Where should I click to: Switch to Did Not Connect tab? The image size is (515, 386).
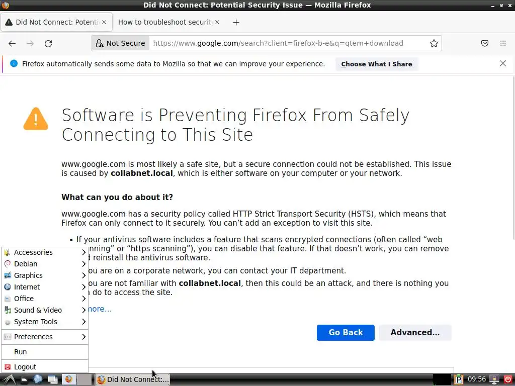pos(56,22)
